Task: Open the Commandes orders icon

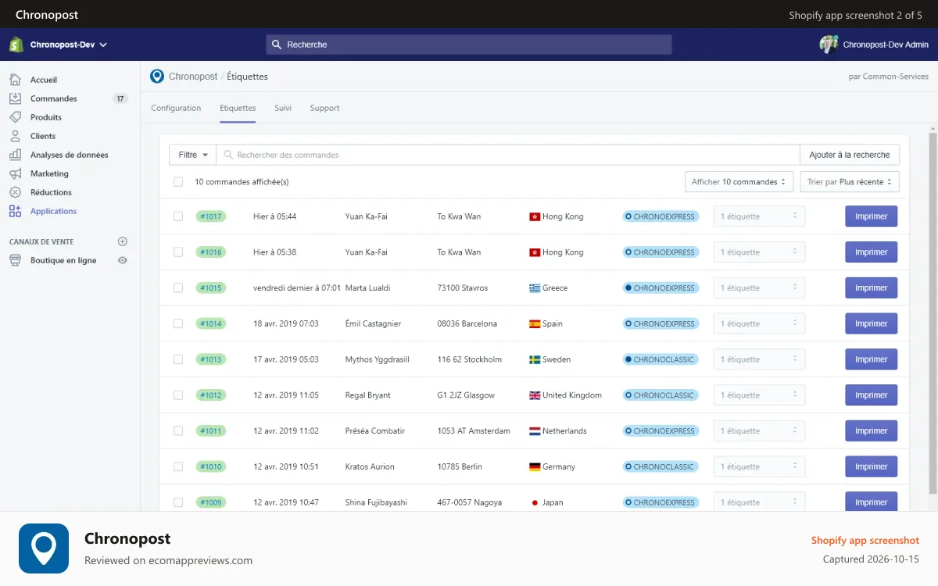Action: (15, 98)
